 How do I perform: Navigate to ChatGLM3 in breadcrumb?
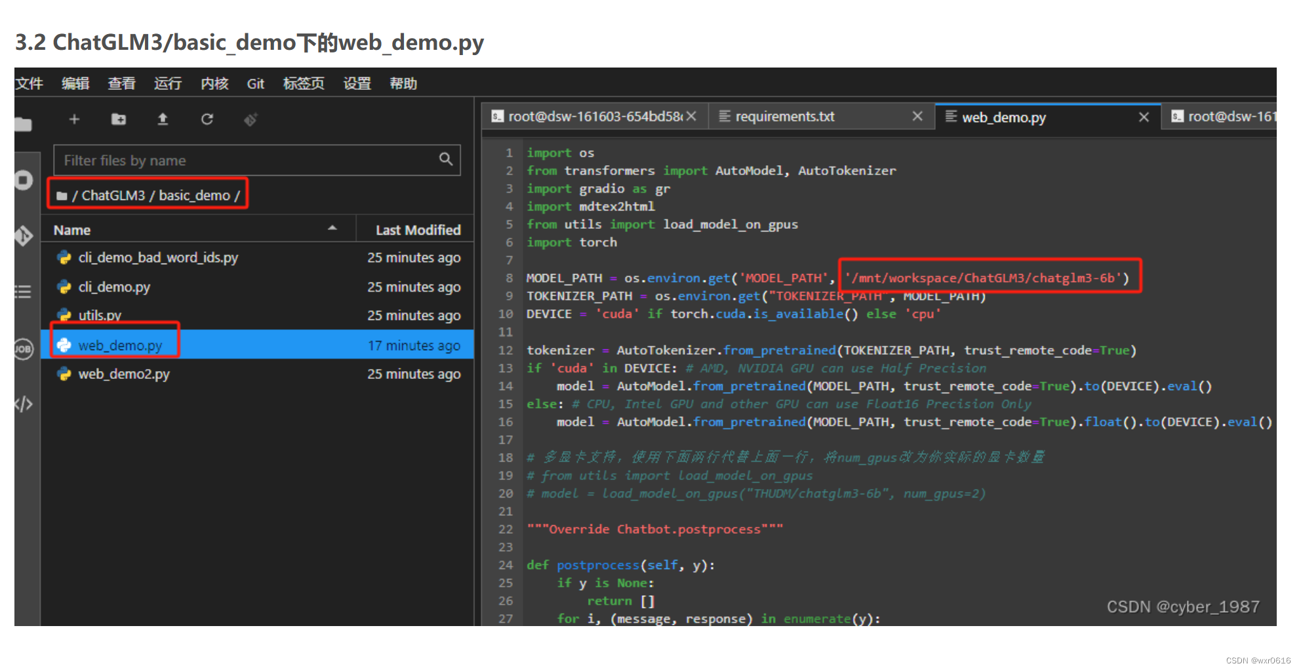pos(113,195)
